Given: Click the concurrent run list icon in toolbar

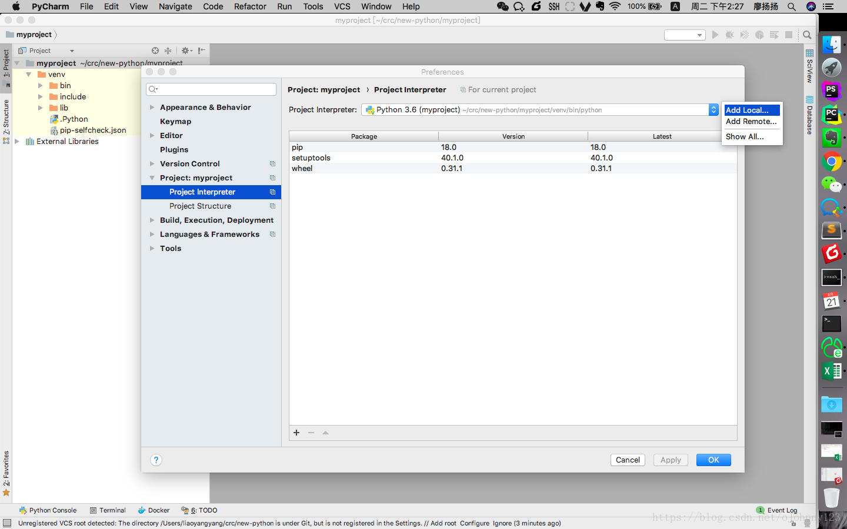Looking at the screenshot, I should coord(774,35).
